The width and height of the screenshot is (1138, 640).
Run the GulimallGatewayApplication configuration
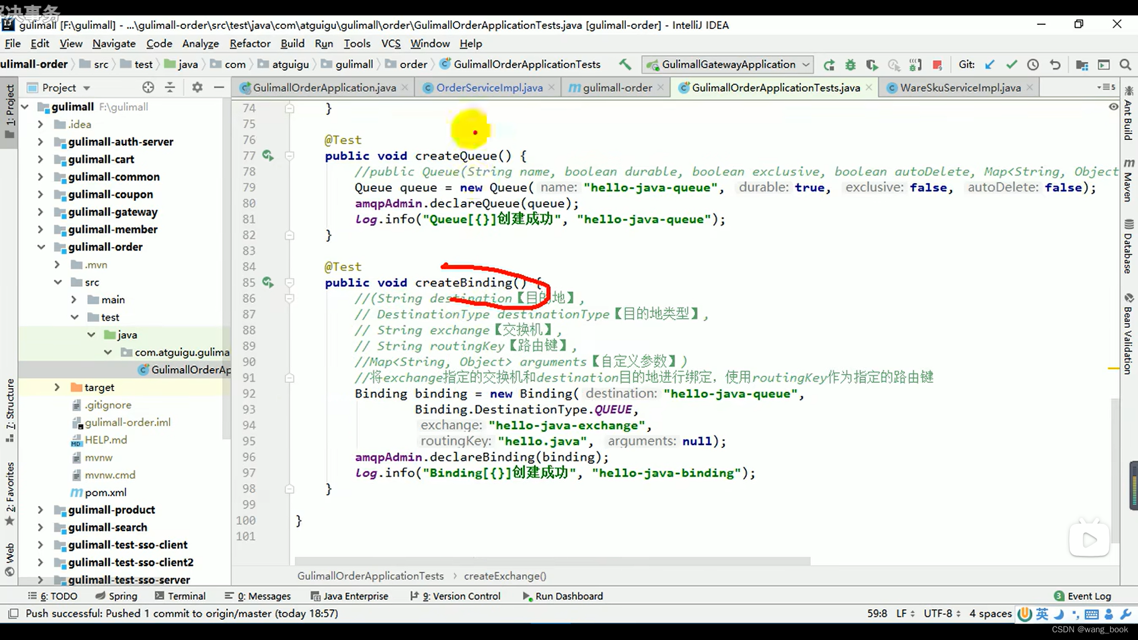click(x=829, y=65)
